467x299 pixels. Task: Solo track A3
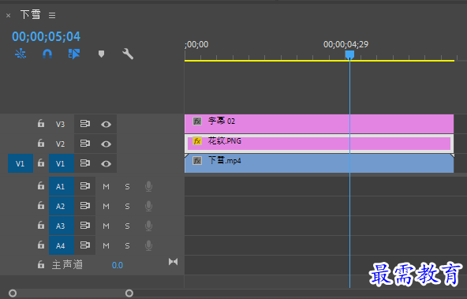127,226
